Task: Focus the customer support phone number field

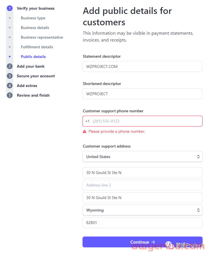Action: pyautogui.click(x=145, y=121)
